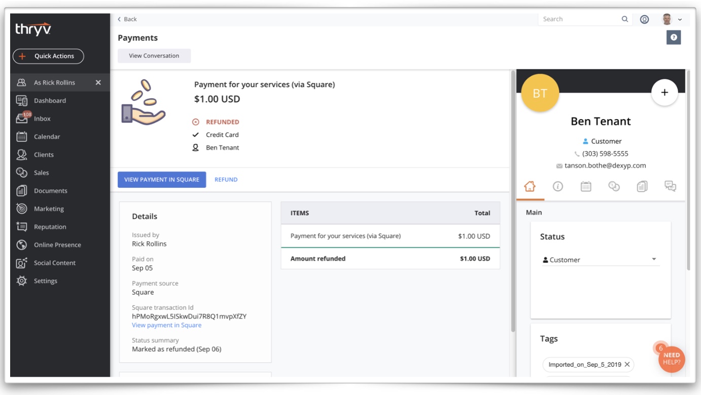Open the client documents tab icon

click(642, 186)
